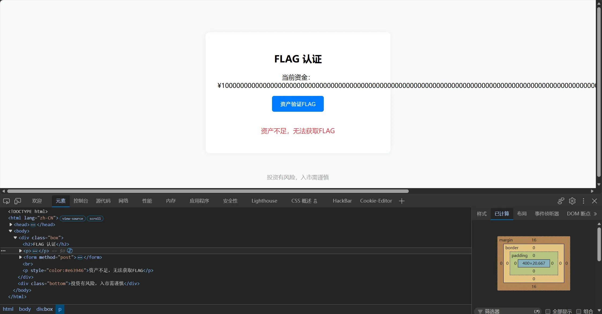Screen dimensions: 602x314
Task: Expand the head element node
Action: pos(11,225)
